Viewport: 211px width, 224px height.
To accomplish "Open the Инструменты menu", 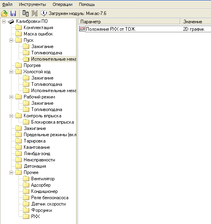I will (32, 4).
